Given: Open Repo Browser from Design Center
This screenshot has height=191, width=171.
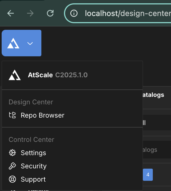Looking at the screenshot, I should [42, 115].
